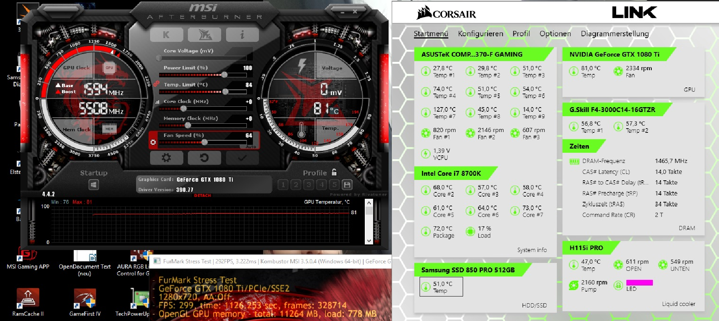This screenshot has height=321, width=719.
Task: Minimize the MSI Afterburner window
Action: point(342,12)
